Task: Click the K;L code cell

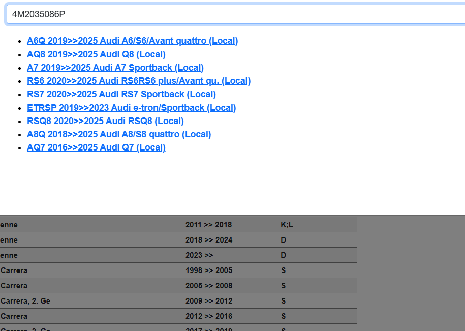Action: 287,225
